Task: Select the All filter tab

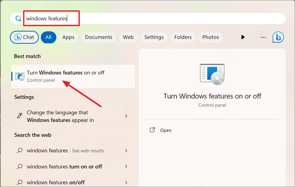Action: pos(48,37)
